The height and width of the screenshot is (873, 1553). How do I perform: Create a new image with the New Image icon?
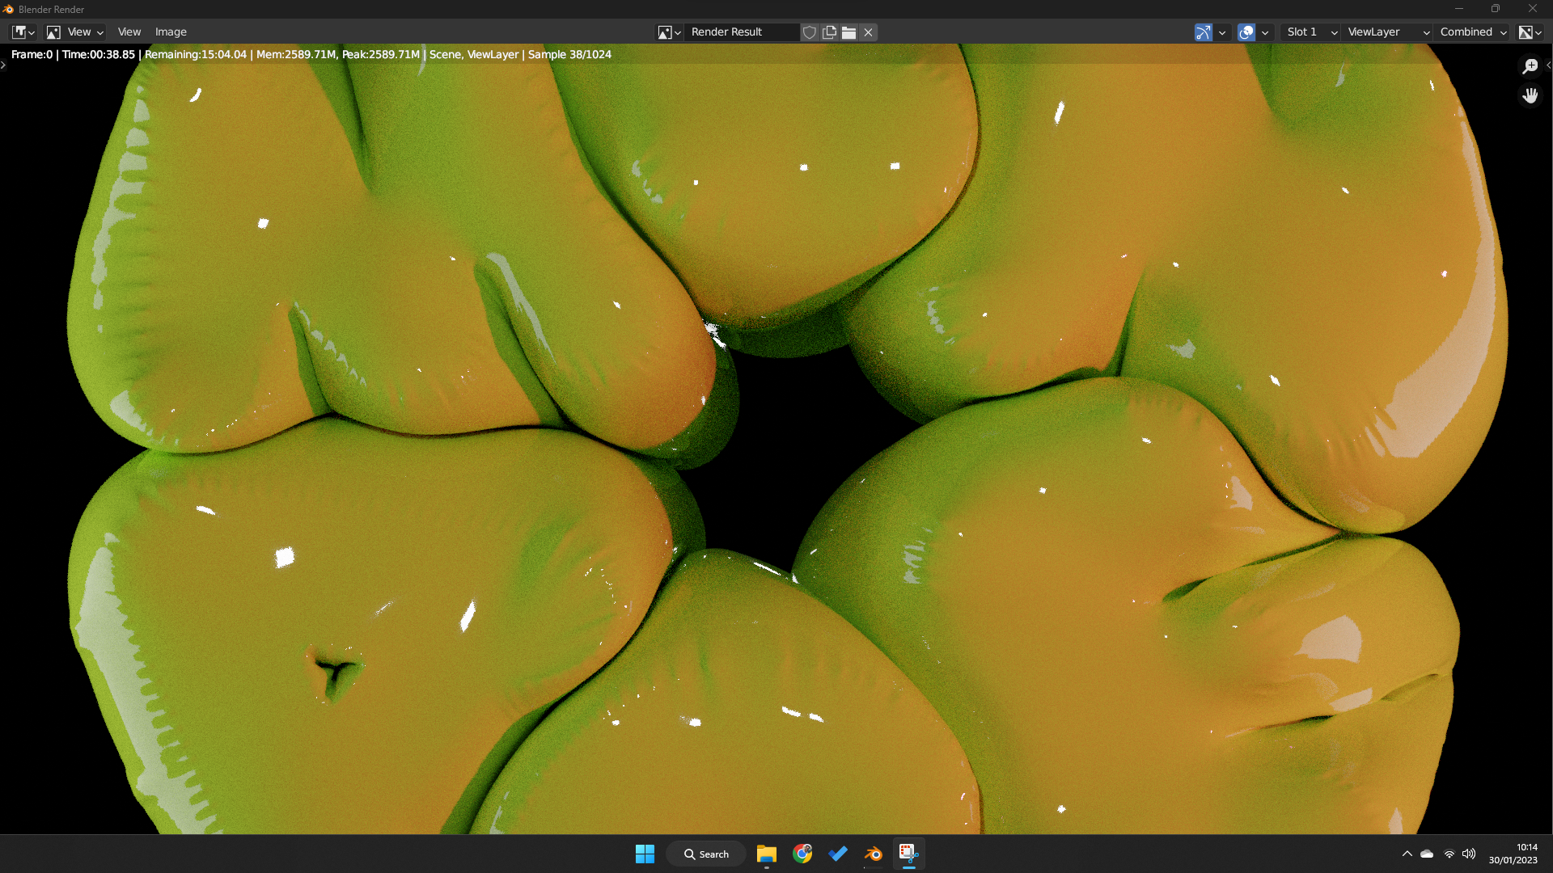829,32
